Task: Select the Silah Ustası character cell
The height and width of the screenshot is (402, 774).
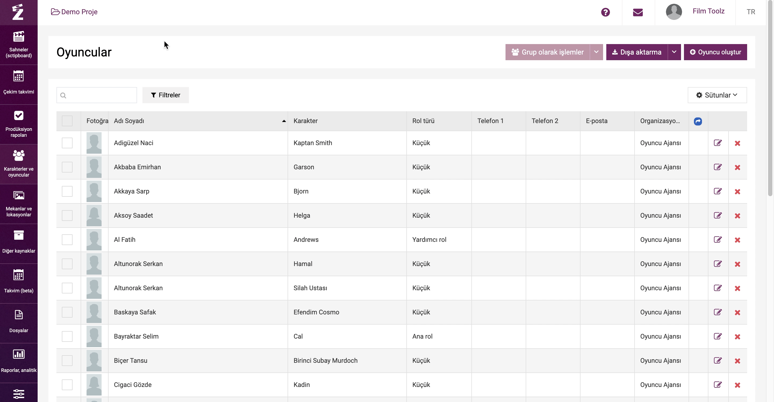Action: coord(347,288)
